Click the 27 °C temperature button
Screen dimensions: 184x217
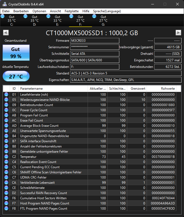pos(16,76)
